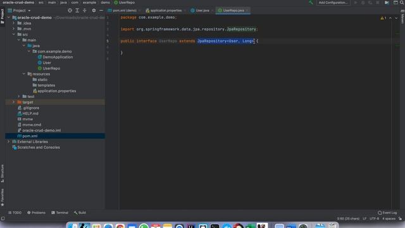Open the Build tool window
This screenshot has height=228, width=405.
point(80,213)
